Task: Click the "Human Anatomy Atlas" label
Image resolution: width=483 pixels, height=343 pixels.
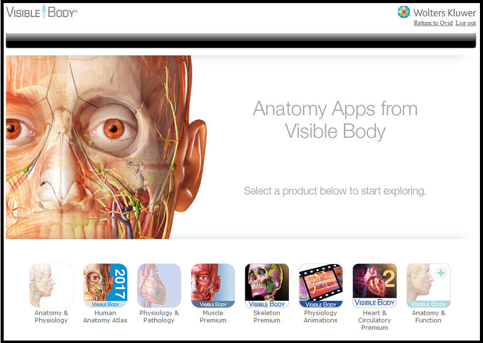Action: 105,317
